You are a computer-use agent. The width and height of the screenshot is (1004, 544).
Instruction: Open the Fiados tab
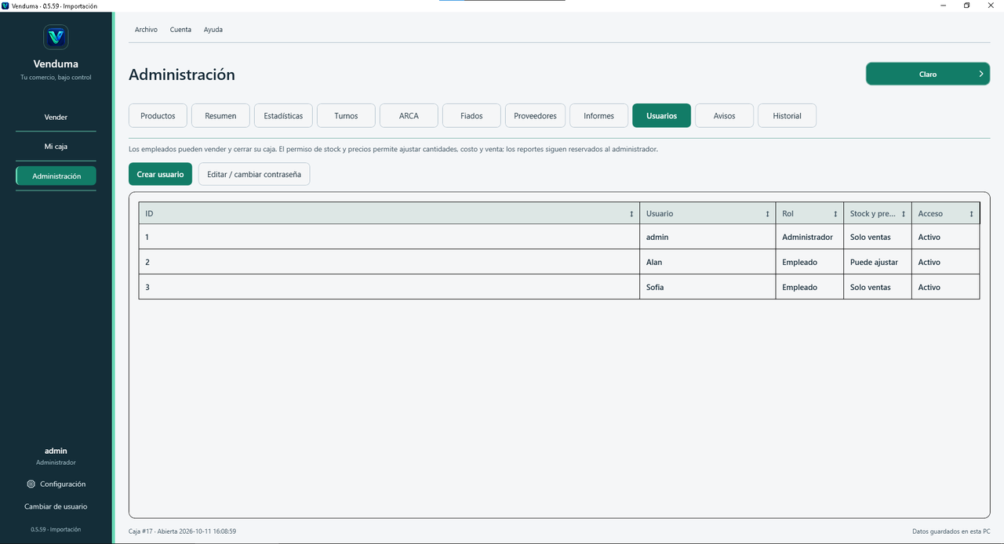coord(471,115)
